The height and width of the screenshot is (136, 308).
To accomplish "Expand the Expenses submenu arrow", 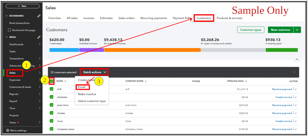I will (40, 80).
